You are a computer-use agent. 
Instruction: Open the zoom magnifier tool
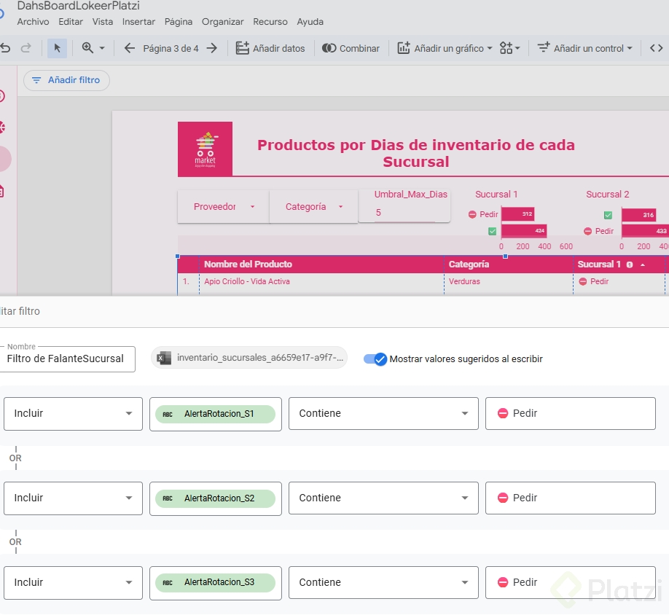pyautogui.click(x=87, y=48)
